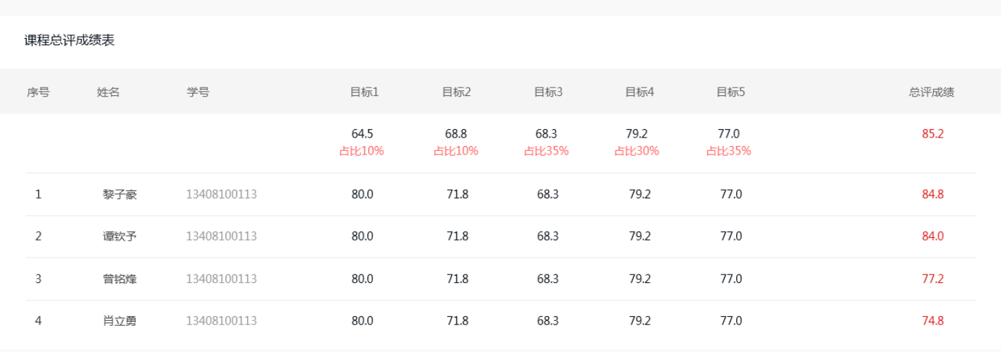
Task: Select student name 谭钦予
Action: coord(119,236)
